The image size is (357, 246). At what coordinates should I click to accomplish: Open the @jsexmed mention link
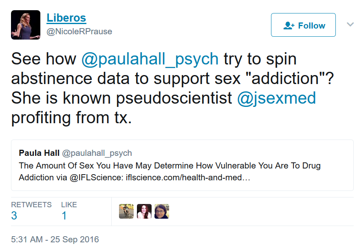(276, 98)
